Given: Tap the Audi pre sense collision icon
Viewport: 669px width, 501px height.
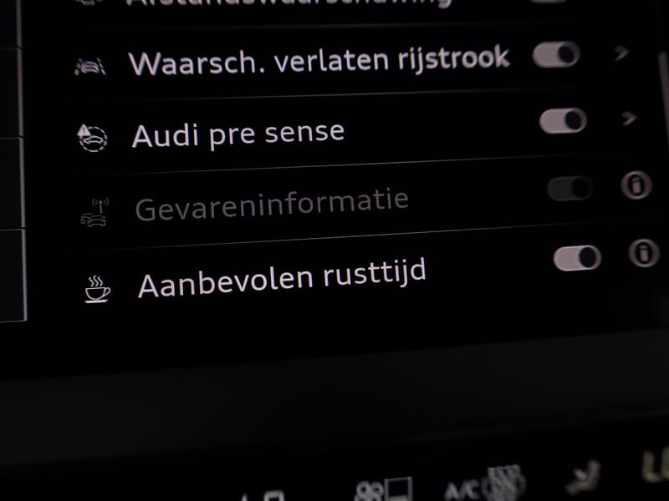Looking at the screenshot, I should [x=93, y=138].
